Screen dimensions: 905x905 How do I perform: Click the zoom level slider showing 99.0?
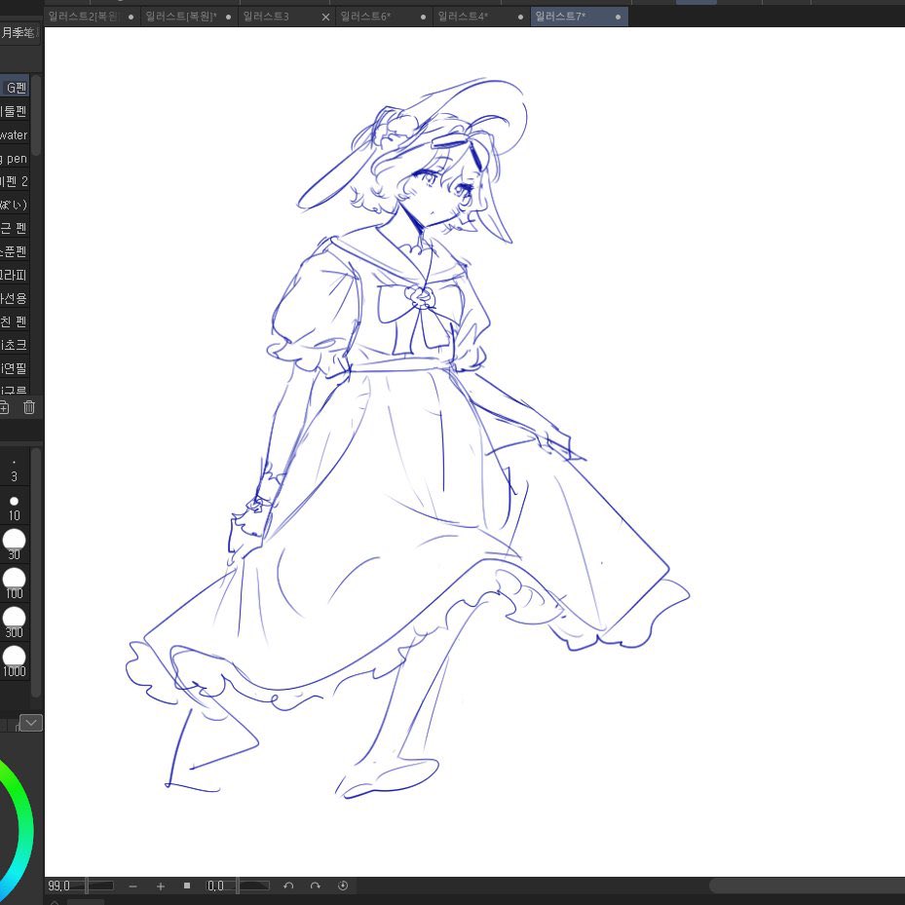point(80,886)
